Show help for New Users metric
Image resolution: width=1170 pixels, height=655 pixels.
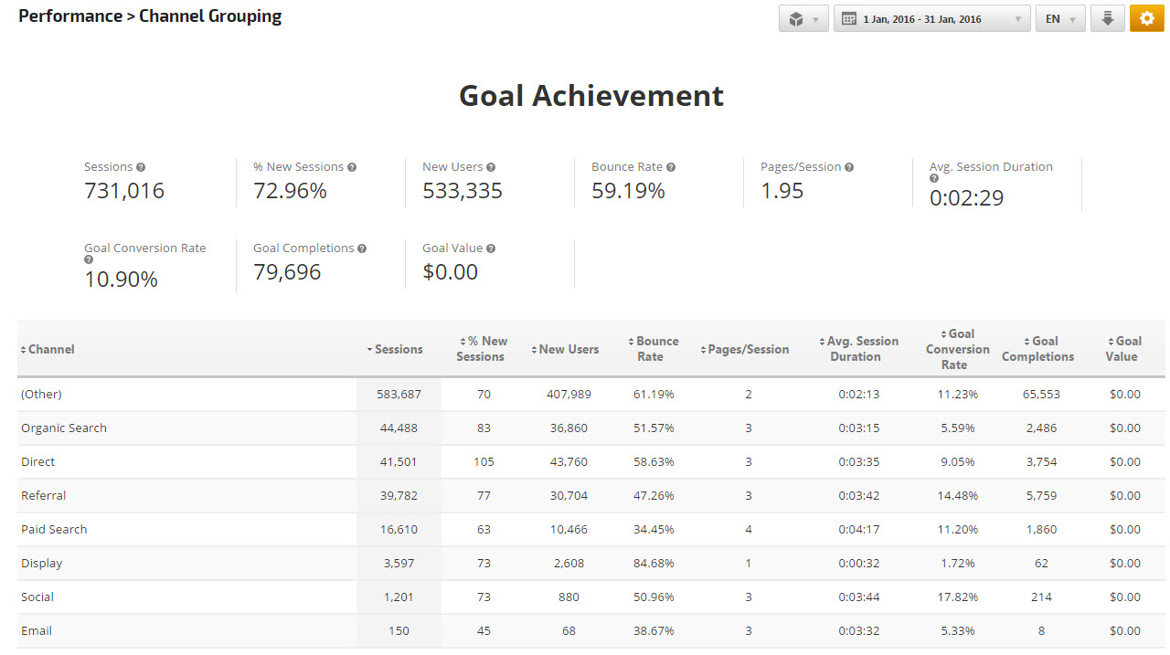[x=491, y=167]
